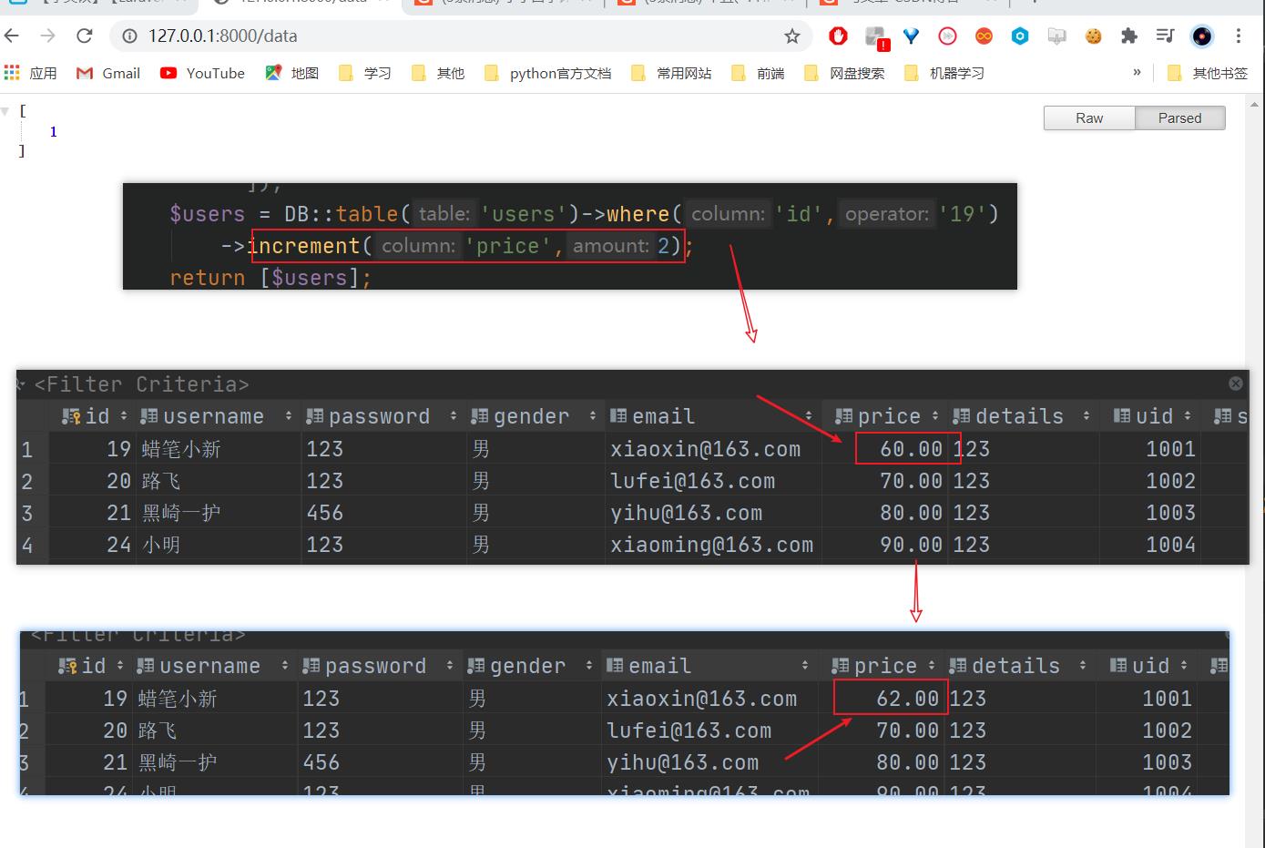Open the 地图 maps bookmark
1265x848 pixels.
292,73
